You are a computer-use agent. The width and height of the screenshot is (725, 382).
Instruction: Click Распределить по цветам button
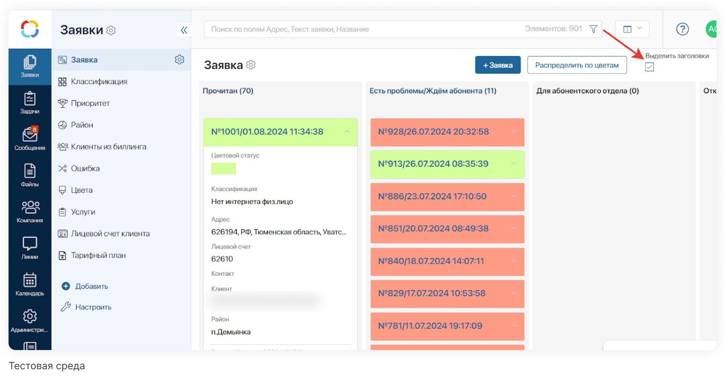[577, 65]
